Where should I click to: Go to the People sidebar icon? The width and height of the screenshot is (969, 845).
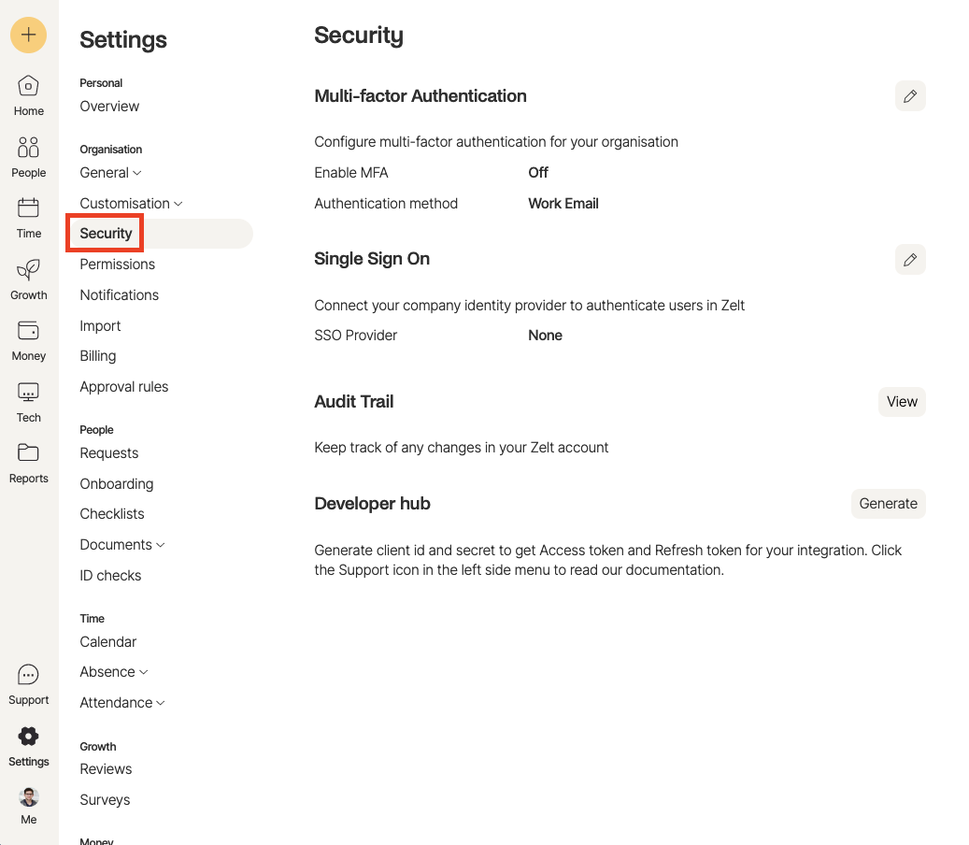pos(28,147)
